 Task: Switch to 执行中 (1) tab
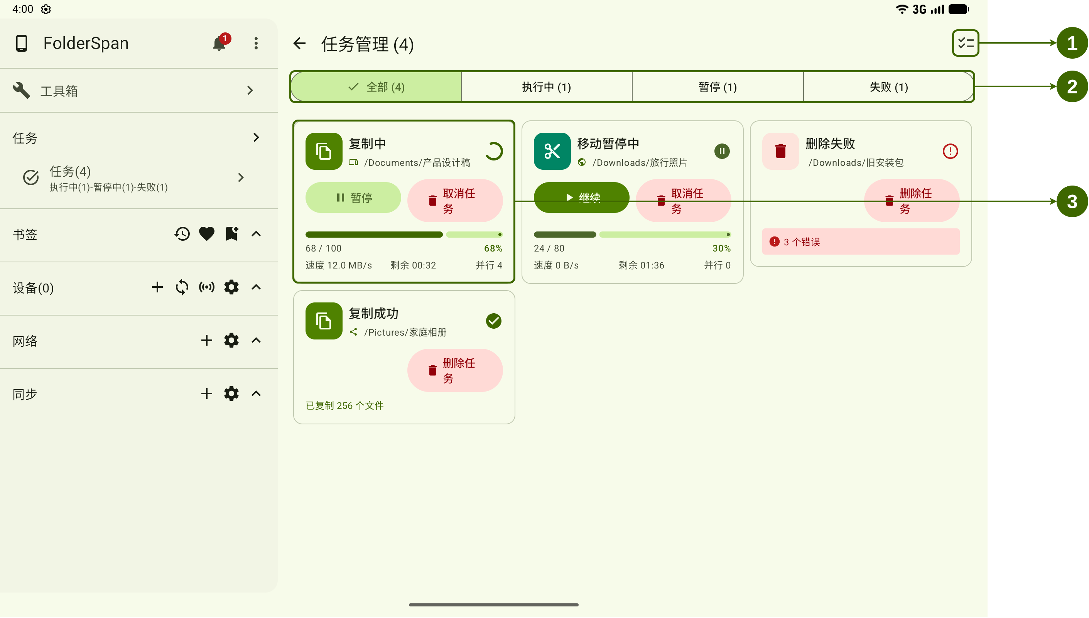click(x=547, y=87)
